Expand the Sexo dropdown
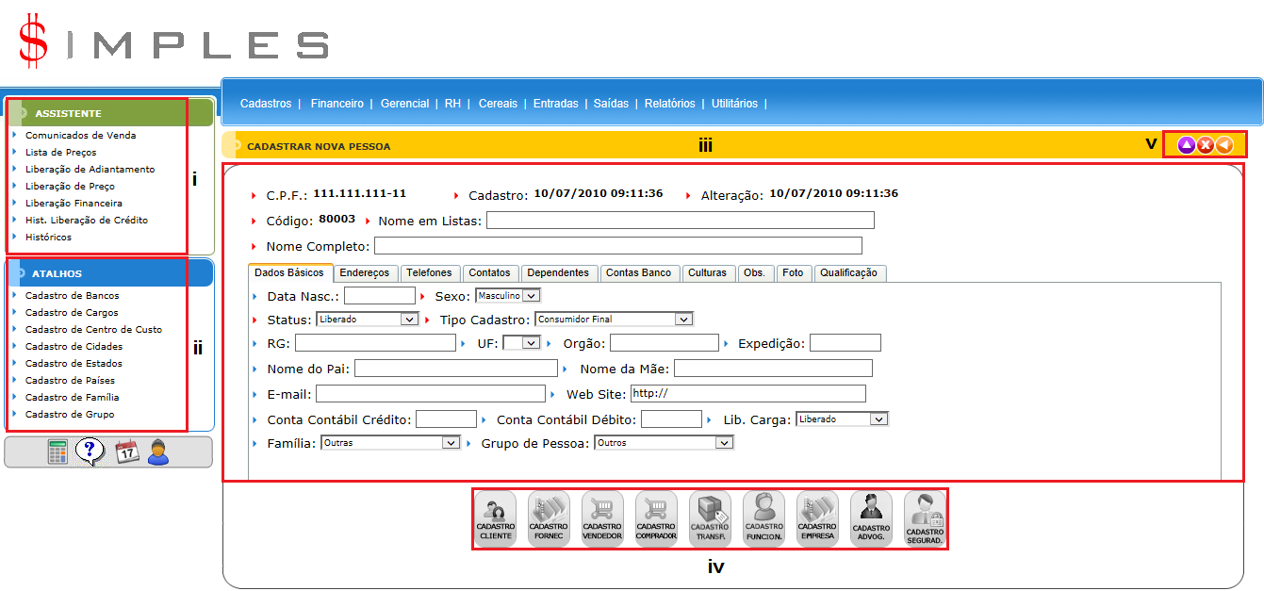Screen dimensions: 1264x591 508,296
